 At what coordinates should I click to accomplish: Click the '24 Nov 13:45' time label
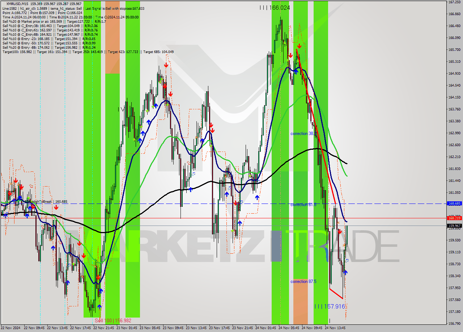pos(336,328)
